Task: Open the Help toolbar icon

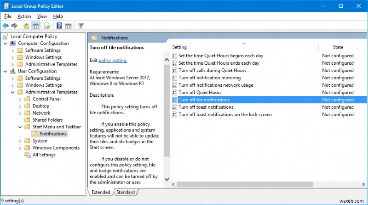Action: click(x=59, y=26)
